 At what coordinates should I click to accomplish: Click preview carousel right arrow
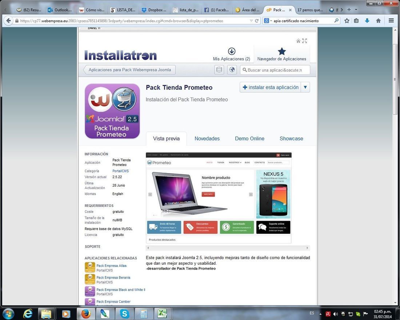point(251,195)
